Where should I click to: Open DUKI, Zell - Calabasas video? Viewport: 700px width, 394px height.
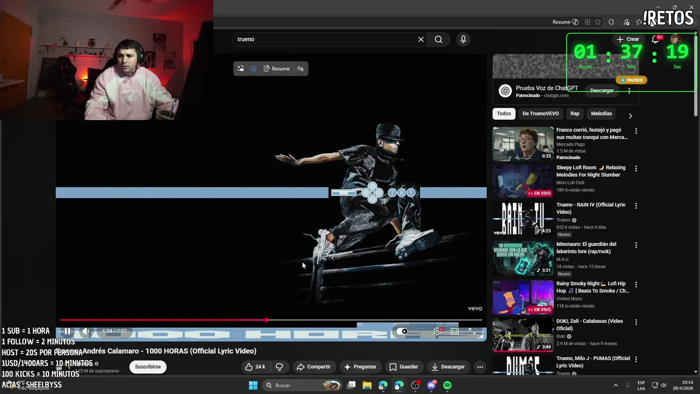[523, 334]
